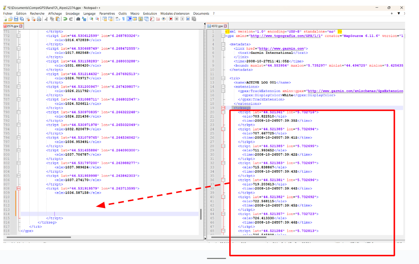Open the Encodage menu

click(x=73, y=14)
